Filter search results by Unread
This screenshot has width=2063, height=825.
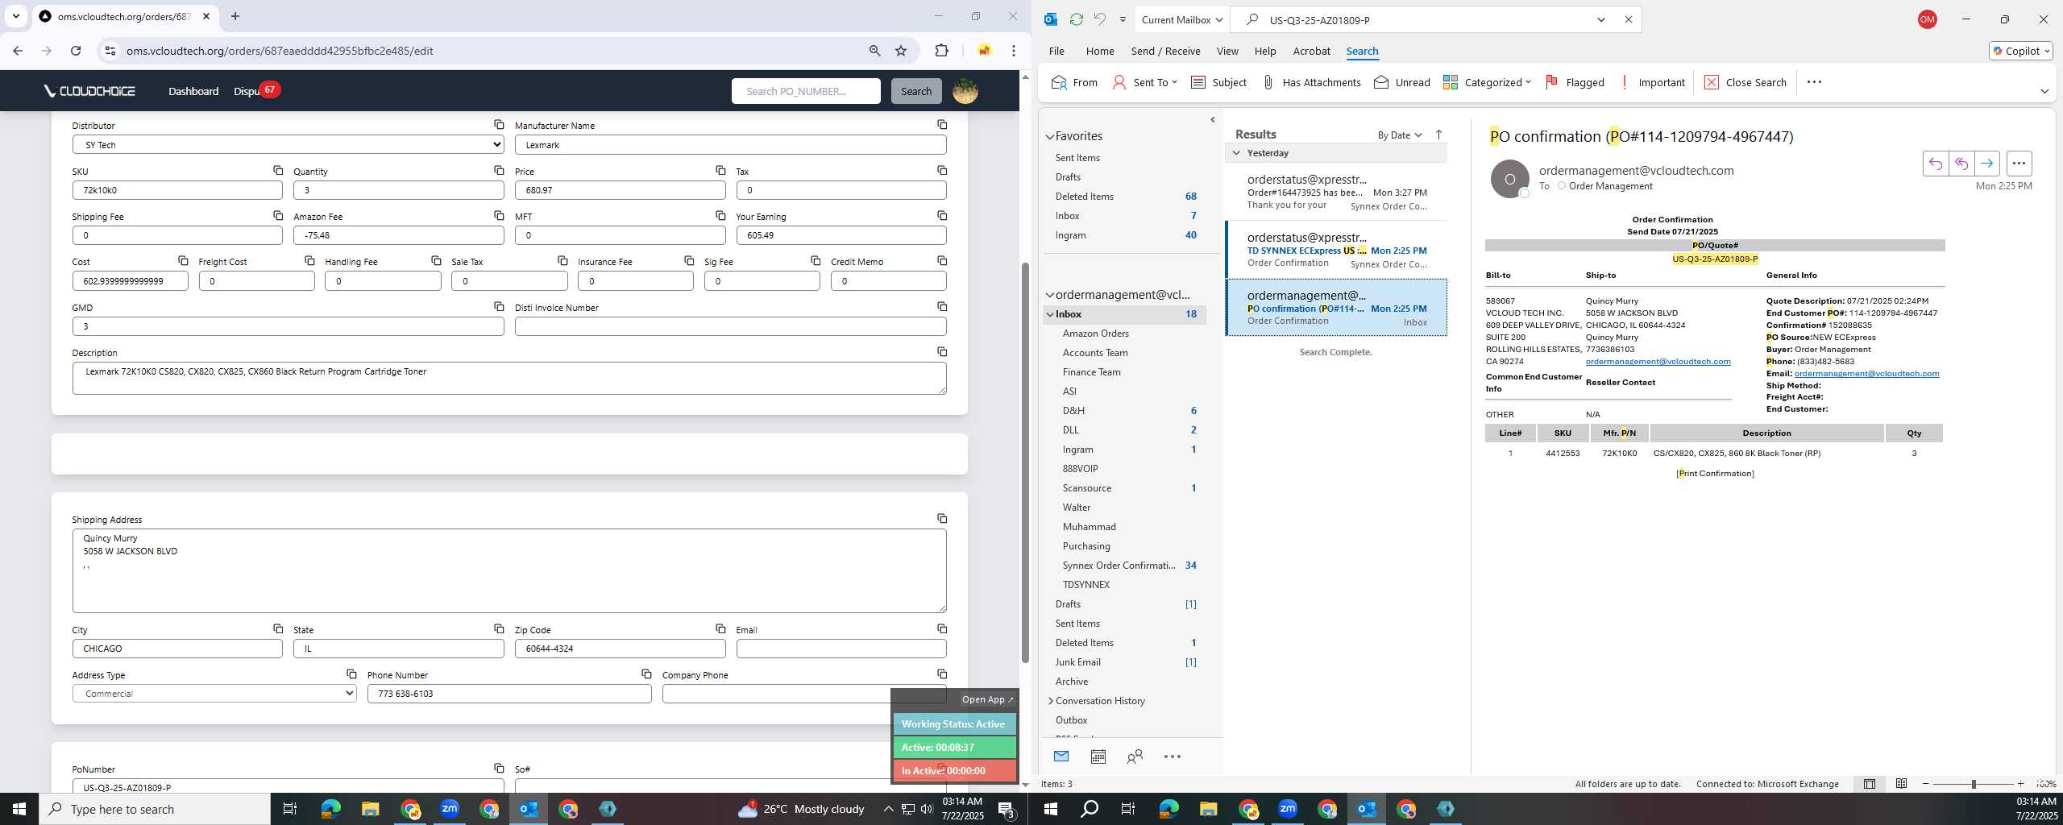(x=1402, y=82)
